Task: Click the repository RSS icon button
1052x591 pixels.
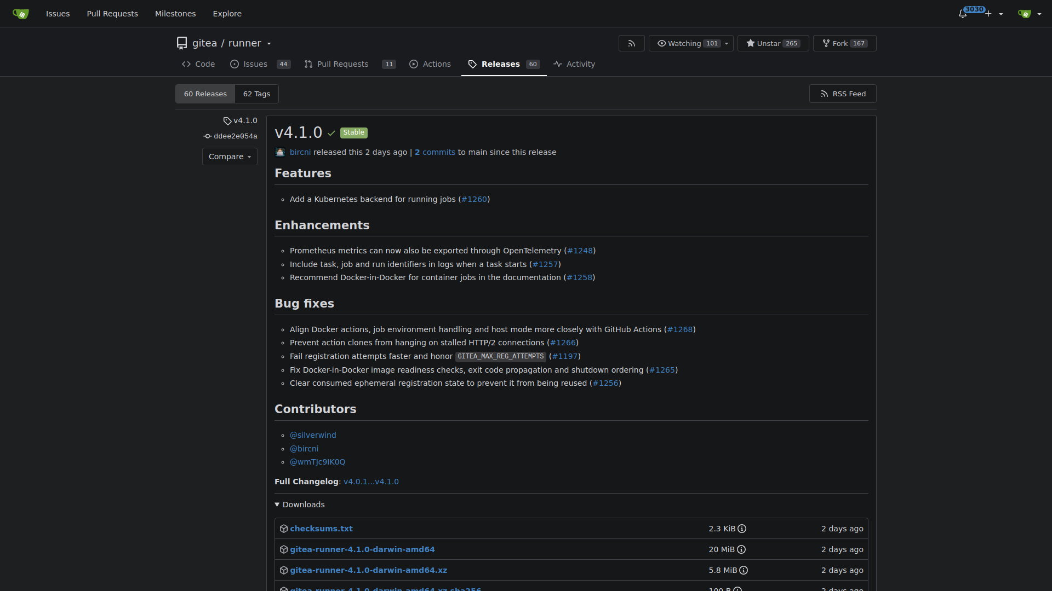Action: tap(631, 43)
